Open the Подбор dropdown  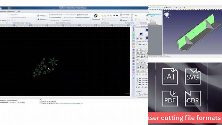pos(42,16)
